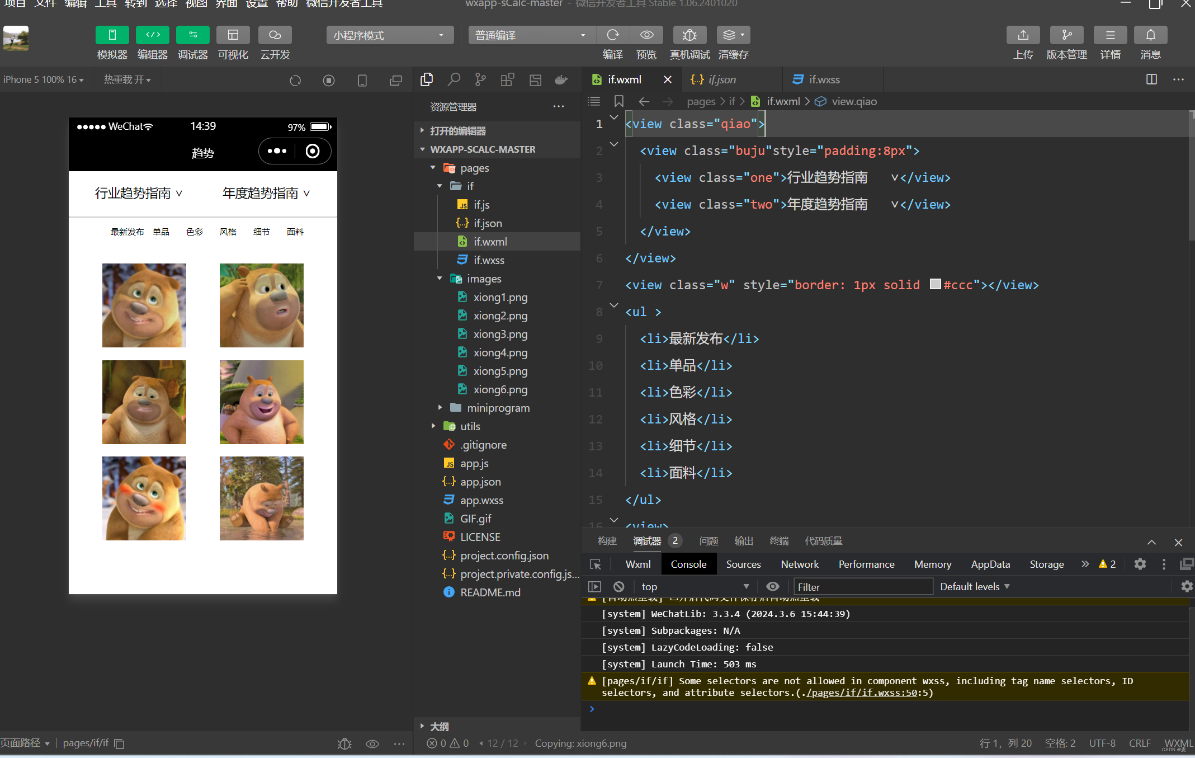The width and height of the screenshot is (1195, 758).
Task: Open devtools settings gear icon
Action: [x=1140, y=564]
